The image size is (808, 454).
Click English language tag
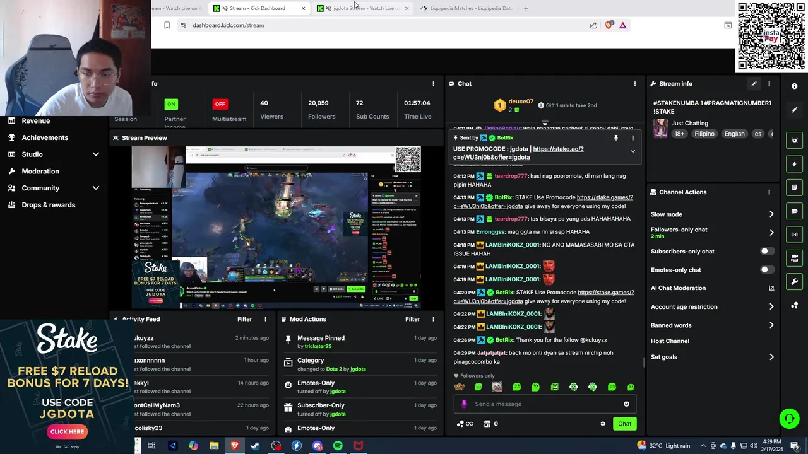[x=734, y=134]
